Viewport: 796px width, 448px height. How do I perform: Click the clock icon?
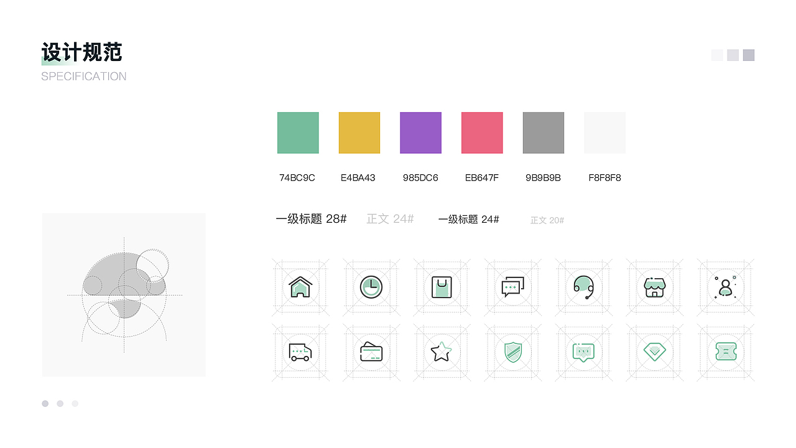click(371, 287)
